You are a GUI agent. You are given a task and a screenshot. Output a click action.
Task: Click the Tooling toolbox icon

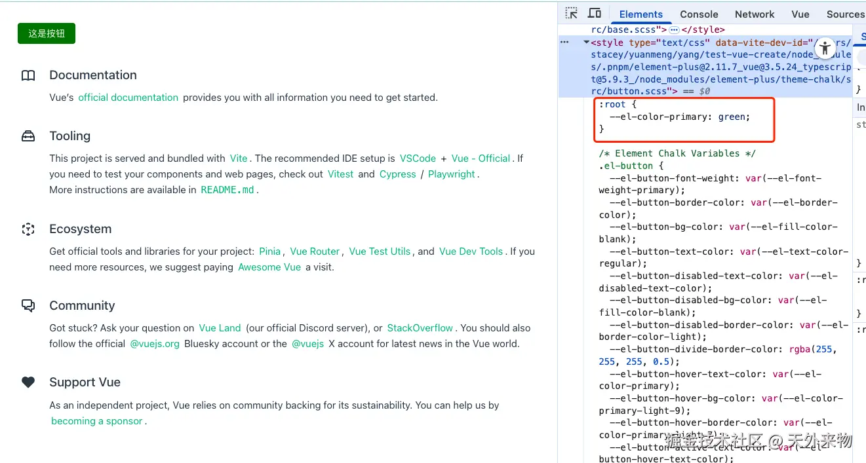click(x=28, y=136)
